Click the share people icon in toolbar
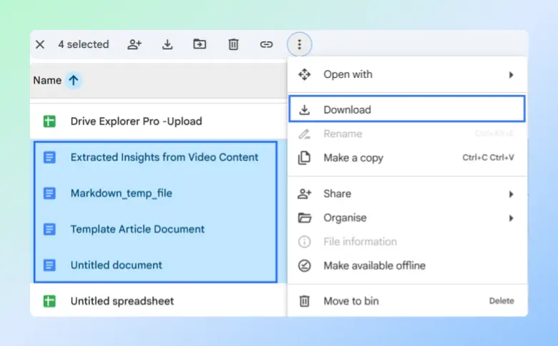 [134, 44]
